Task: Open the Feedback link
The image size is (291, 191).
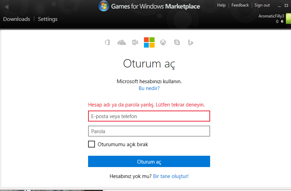Action: 240,5
